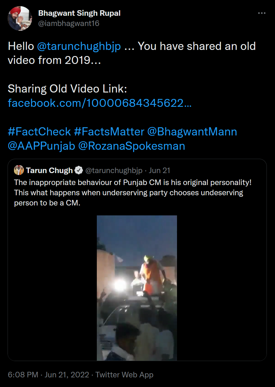Open the @tarunchughbjp mention in tweet text
Image resolution: width=275 pixels, height=387 pixels.
[79, 46]
